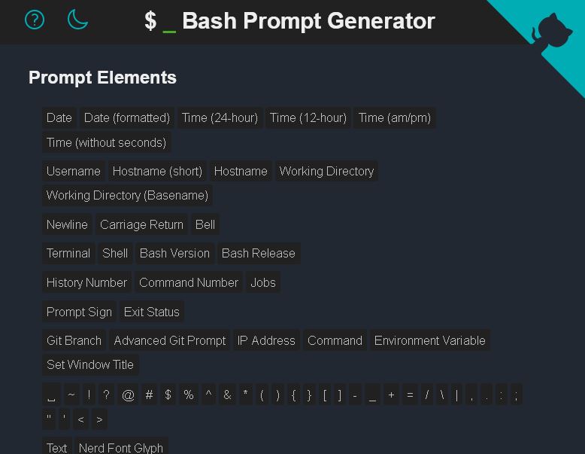Viewport: 585px width, 454px height.
Task: Insert the Carriage Return element
Action: [142, 224]
